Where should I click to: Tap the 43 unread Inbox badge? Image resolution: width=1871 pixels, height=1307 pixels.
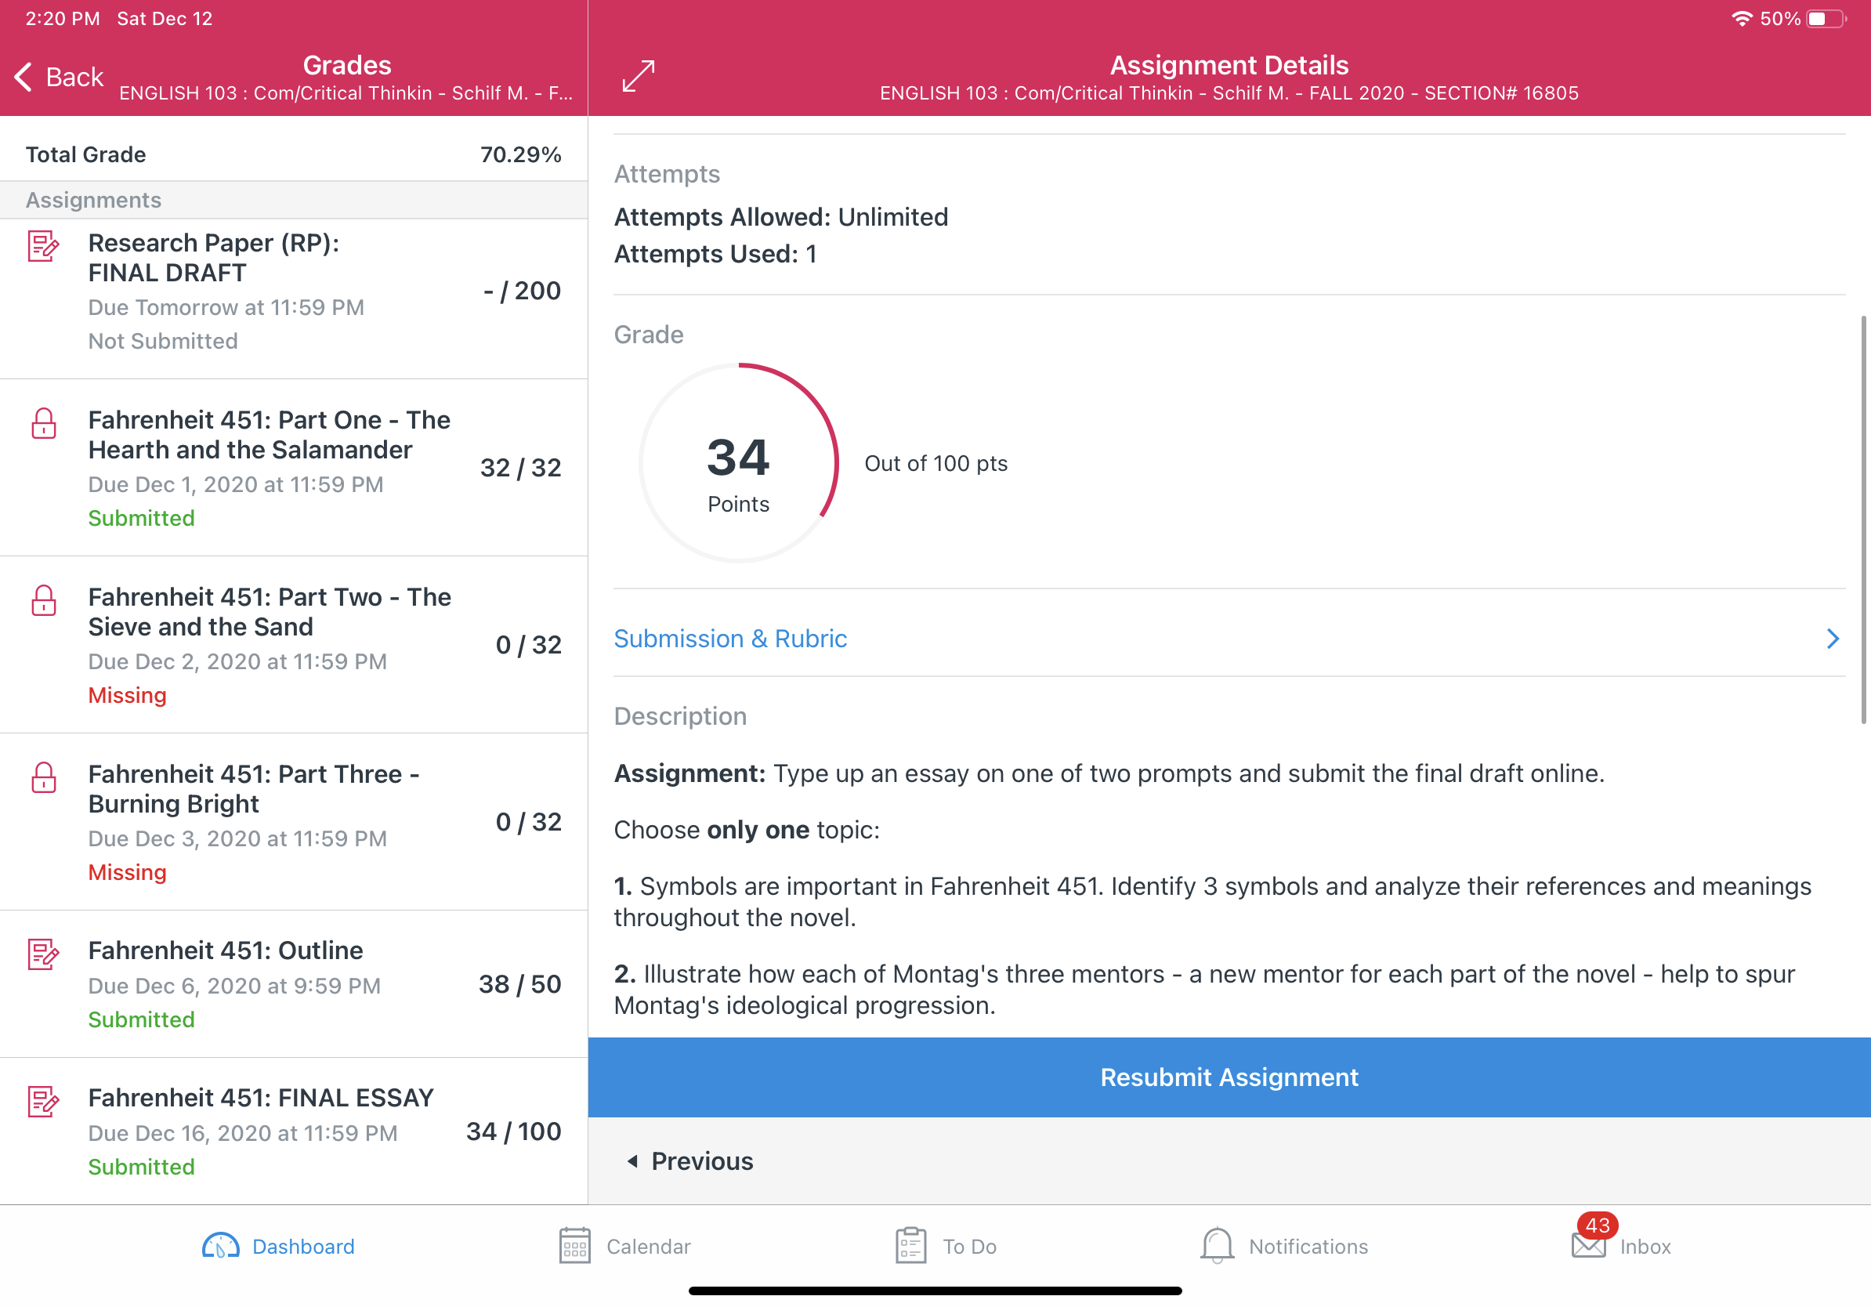pyautogui.click(x=1598, y=1225)
